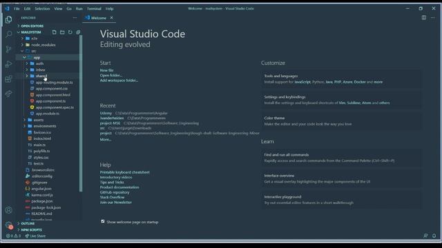Click the New file link

coord(106,70)
